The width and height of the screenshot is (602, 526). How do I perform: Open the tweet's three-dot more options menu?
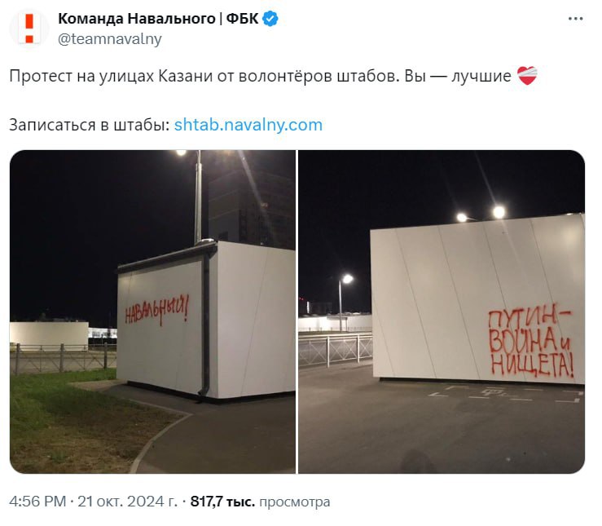[575, 19]
